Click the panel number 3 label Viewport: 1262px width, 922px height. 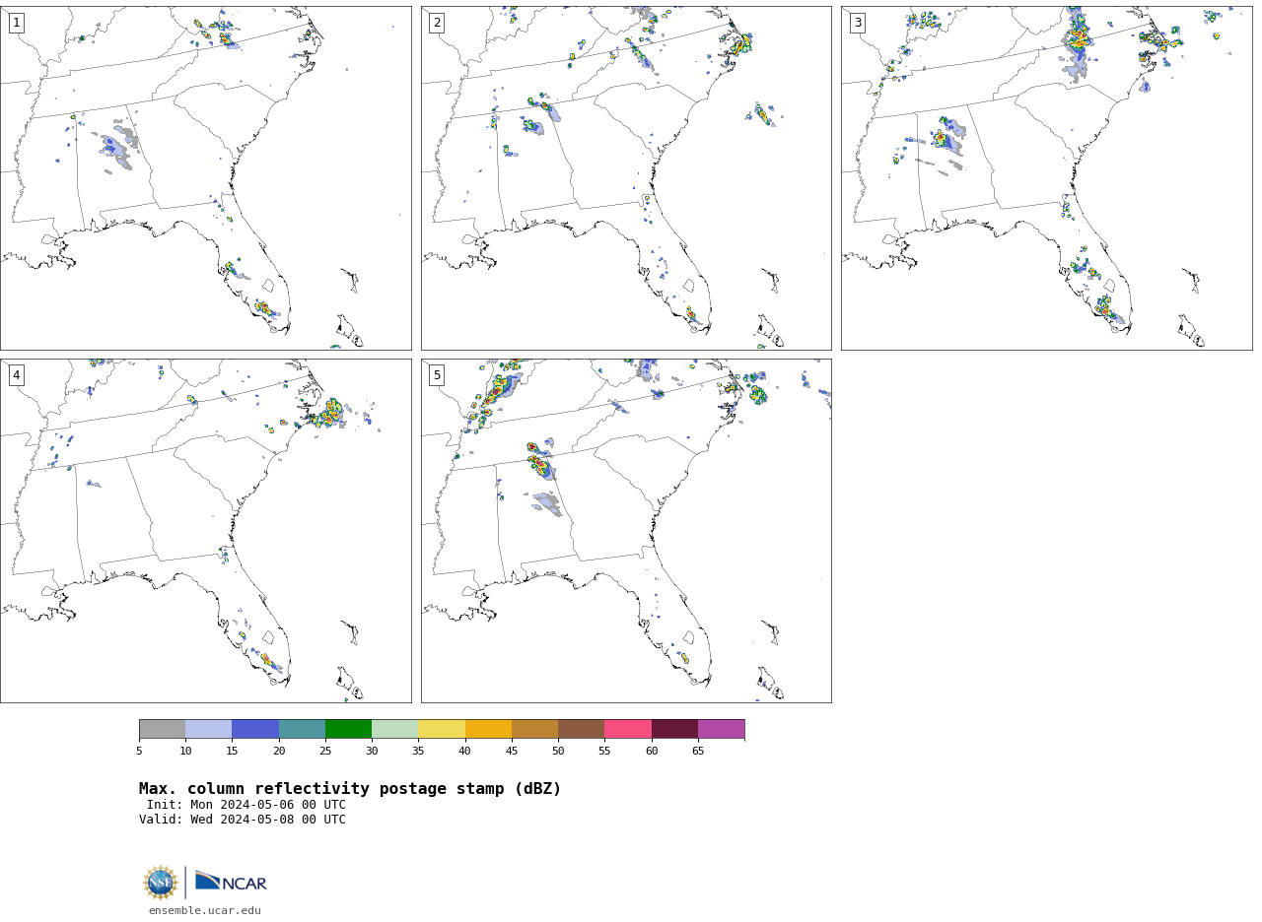[857, 23]
